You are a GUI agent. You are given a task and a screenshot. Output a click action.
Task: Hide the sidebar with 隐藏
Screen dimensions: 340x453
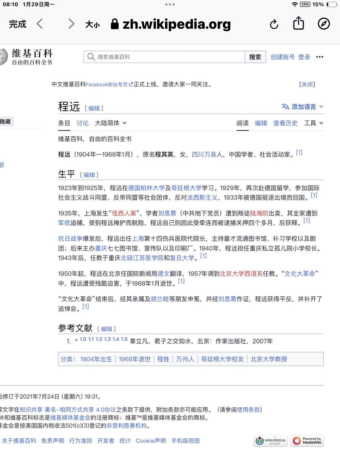point(5,122)
